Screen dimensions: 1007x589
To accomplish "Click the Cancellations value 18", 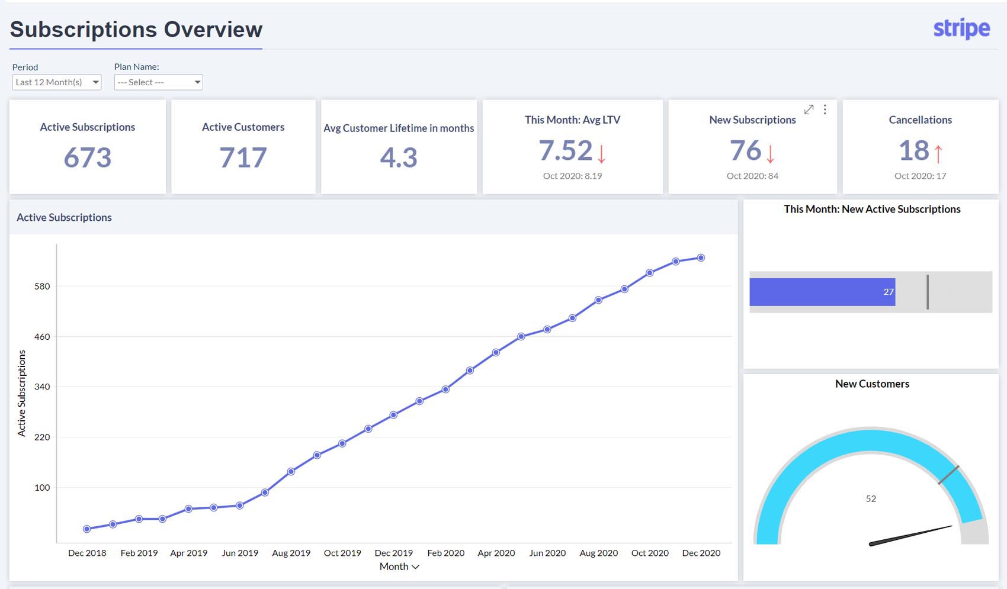I will click(x=914, y=152).
